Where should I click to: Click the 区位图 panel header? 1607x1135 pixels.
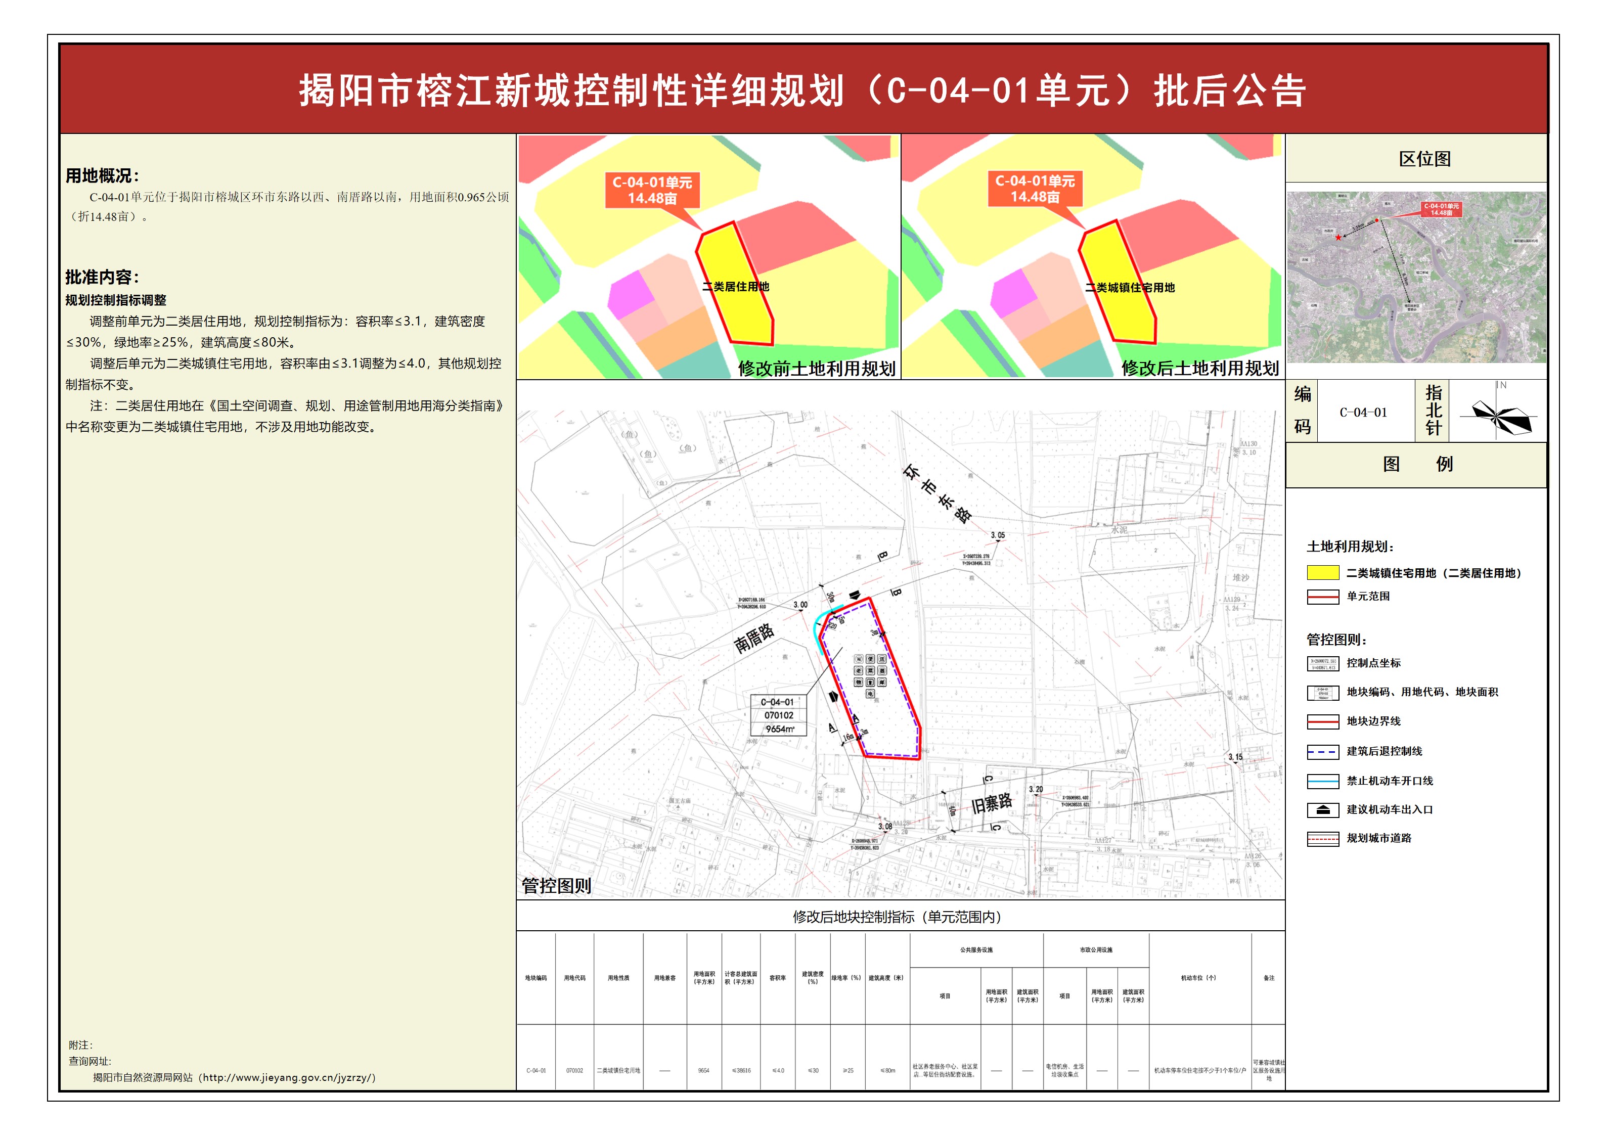(1424, 160)
